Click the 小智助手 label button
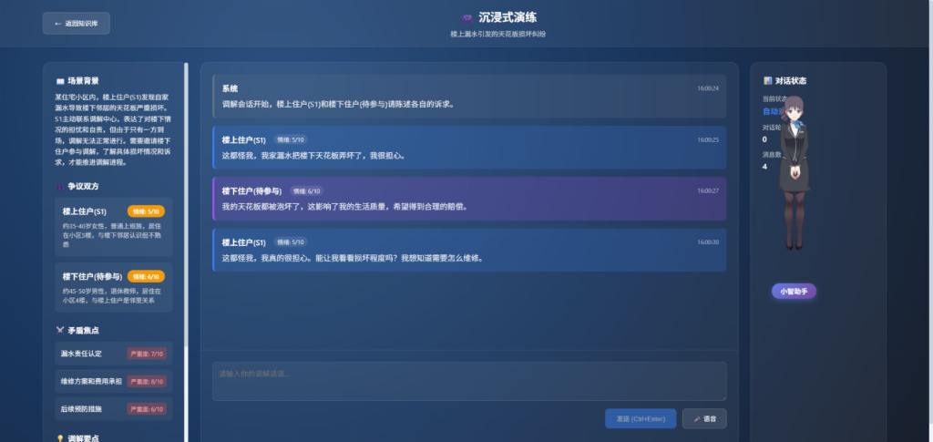Viewport: 933px width, 442px height. pos(794,292)
